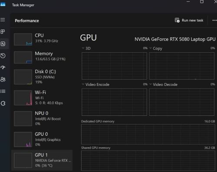Select the Memory performance entry

point(42,57)
